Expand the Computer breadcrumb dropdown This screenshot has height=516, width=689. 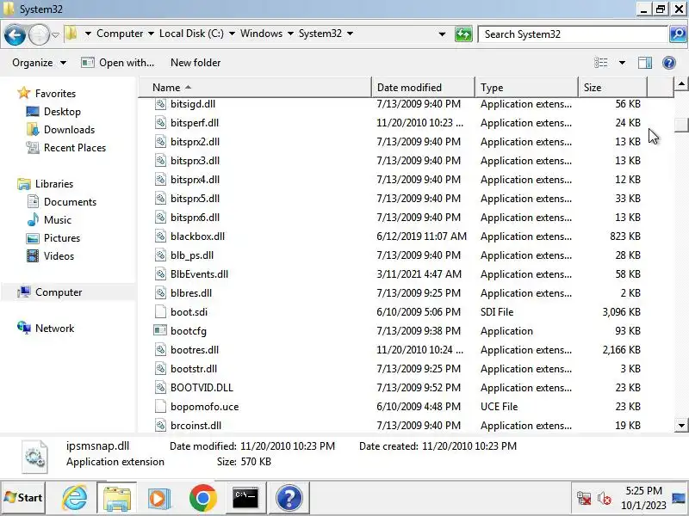(151, 34)
